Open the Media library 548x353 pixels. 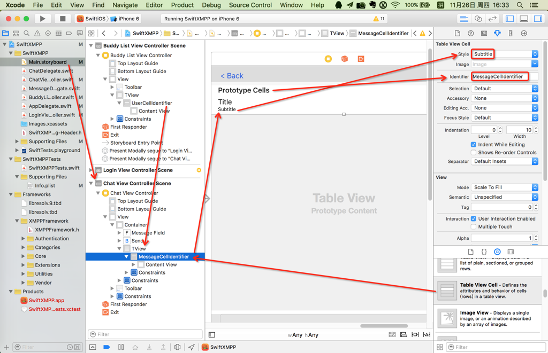coord(511,252)
